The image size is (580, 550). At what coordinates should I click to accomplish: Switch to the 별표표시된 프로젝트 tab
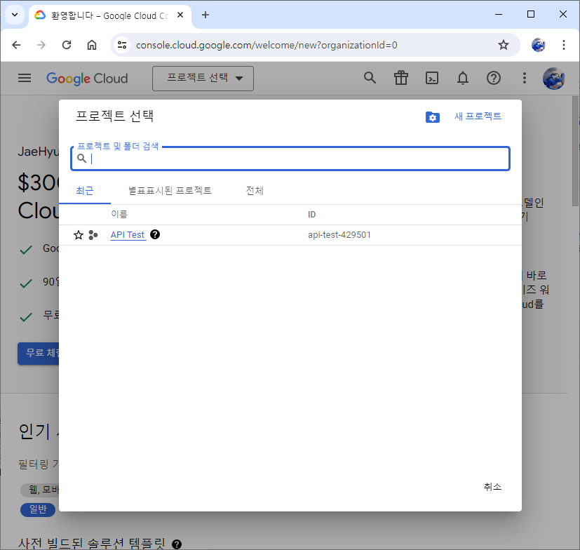pyautogui.click(x=170, y=191)
